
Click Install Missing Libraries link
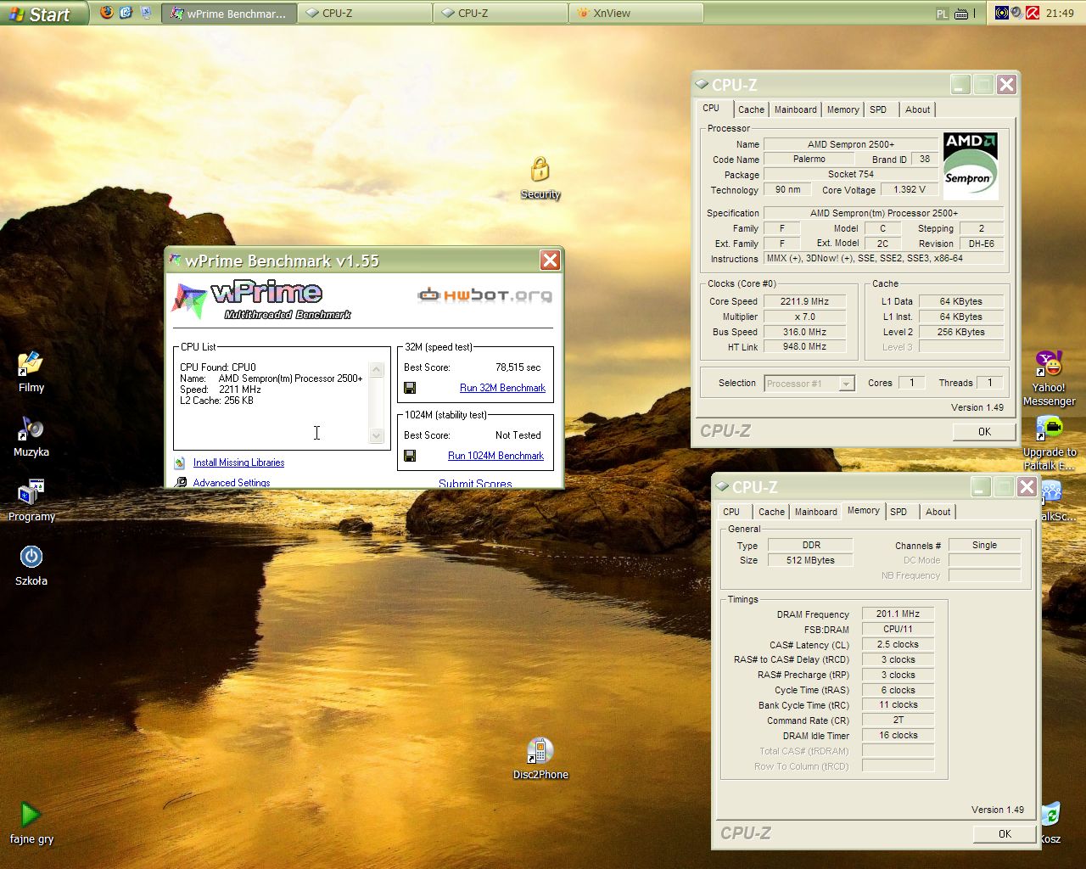(x=238, y=463)
